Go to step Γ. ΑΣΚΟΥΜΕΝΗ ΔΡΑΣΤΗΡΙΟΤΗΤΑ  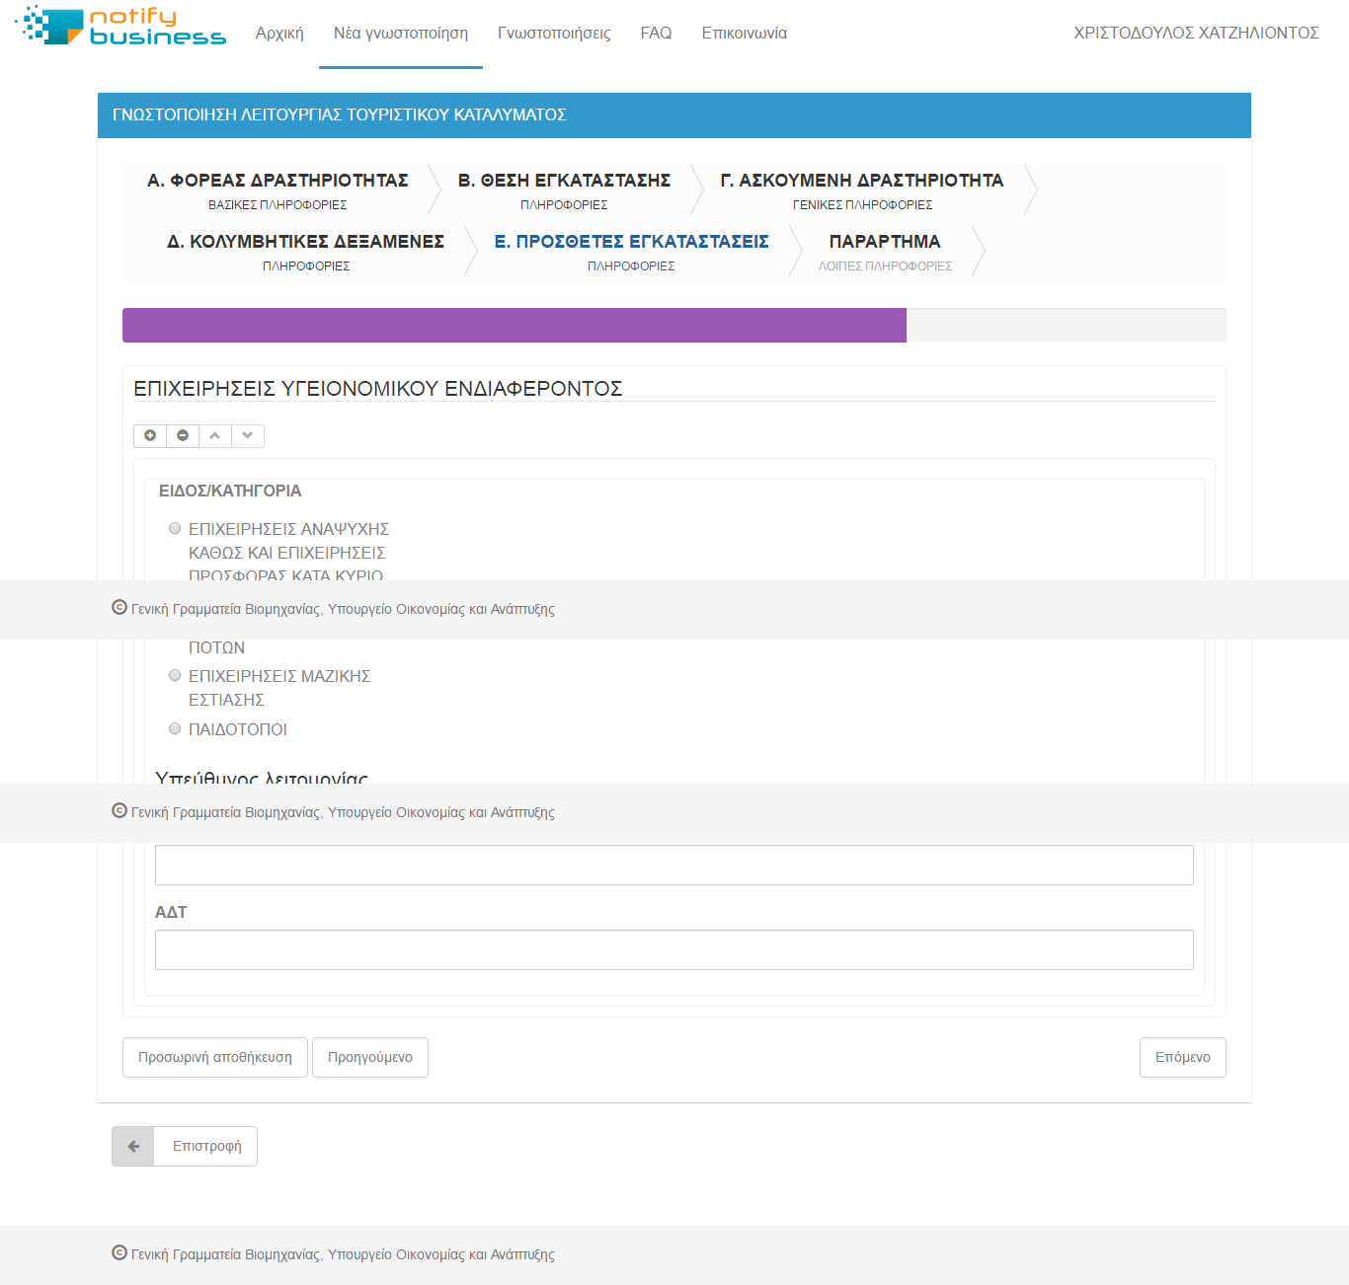point(862,189)
